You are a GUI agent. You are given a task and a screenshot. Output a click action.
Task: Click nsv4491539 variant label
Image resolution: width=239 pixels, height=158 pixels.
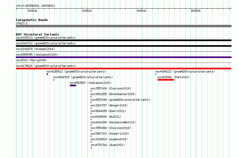coord(83,77)
